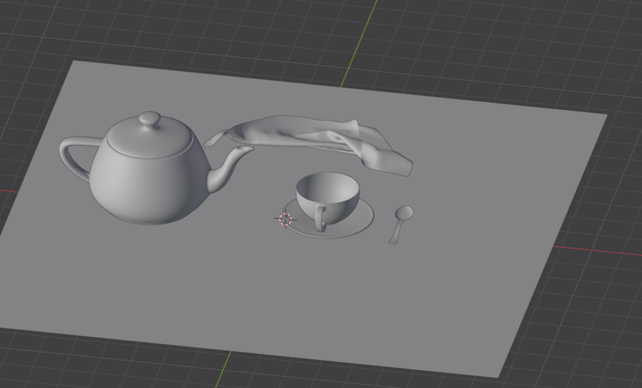The width and height of the screenshot is (642, 388).
Task: Click the teacup's handle
Action: pos(320,219)
